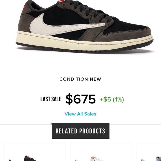Click the red embroidered logo on heel
The image size is (161, 161).
[24, 8]
